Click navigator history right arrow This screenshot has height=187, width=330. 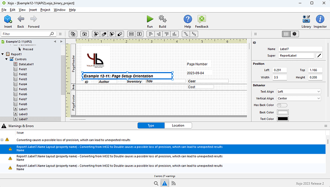tap(61, 42)
